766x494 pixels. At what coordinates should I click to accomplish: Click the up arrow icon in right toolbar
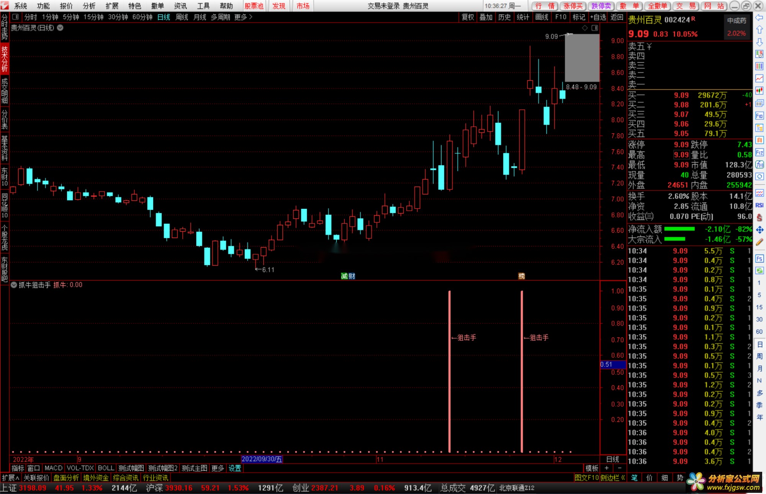pyautogui.click(x=759, y=30)
